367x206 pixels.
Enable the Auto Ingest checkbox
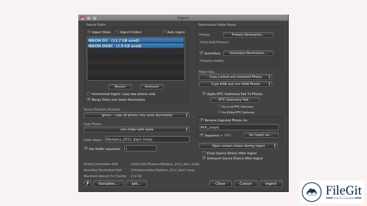point(164,32)
